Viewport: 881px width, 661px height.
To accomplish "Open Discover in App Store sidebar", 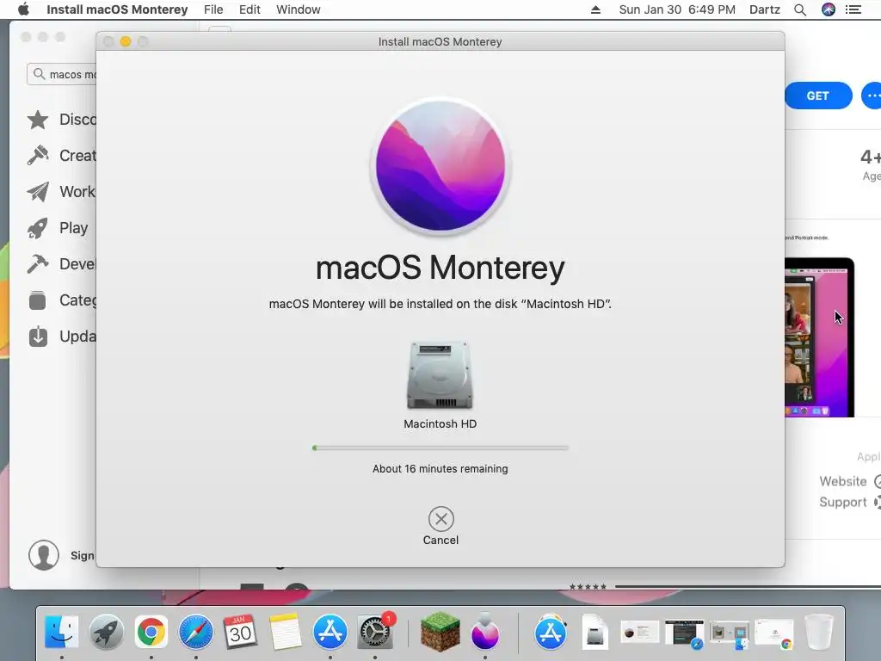I will (x=62, y=119).
